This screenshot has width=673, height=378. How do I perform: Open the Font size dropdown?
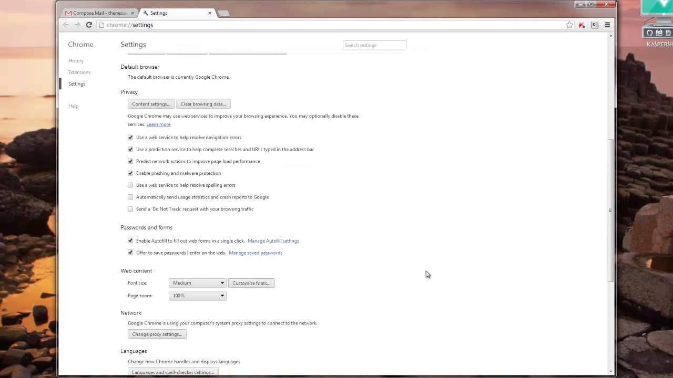(x=198, y=283)
